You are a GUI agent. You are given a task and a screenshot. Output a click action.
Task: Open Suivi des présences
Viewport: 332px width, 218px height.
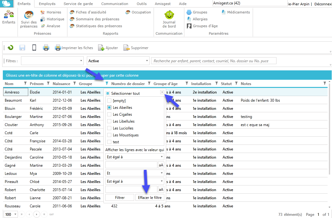(29, 19)
